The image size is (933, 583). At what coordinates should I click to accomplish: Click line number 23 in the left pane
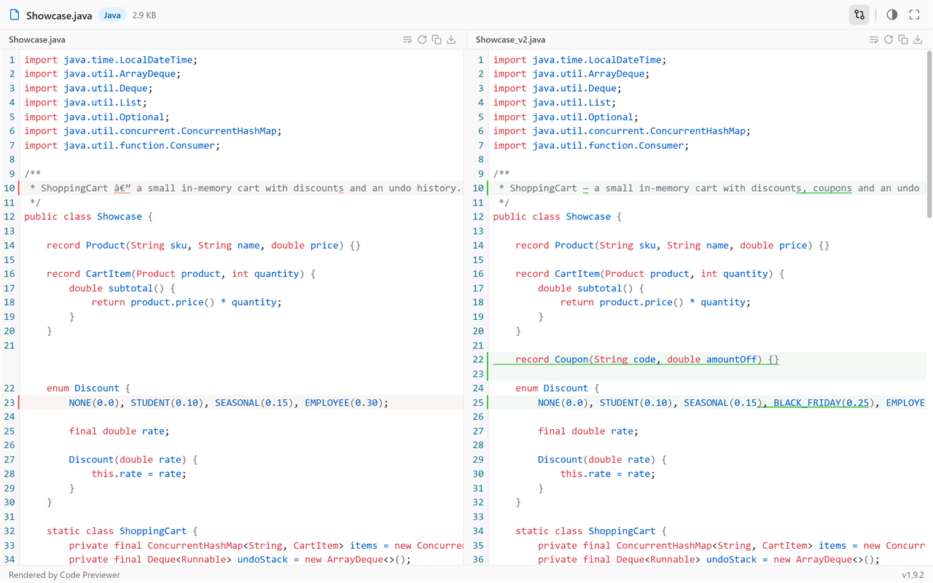pos(9,402)
